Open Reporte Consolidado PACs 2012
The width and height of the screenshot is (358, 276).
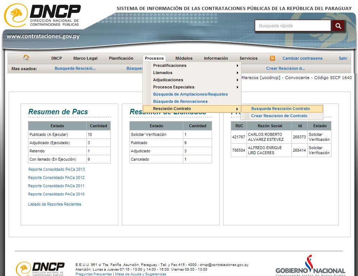56,178
